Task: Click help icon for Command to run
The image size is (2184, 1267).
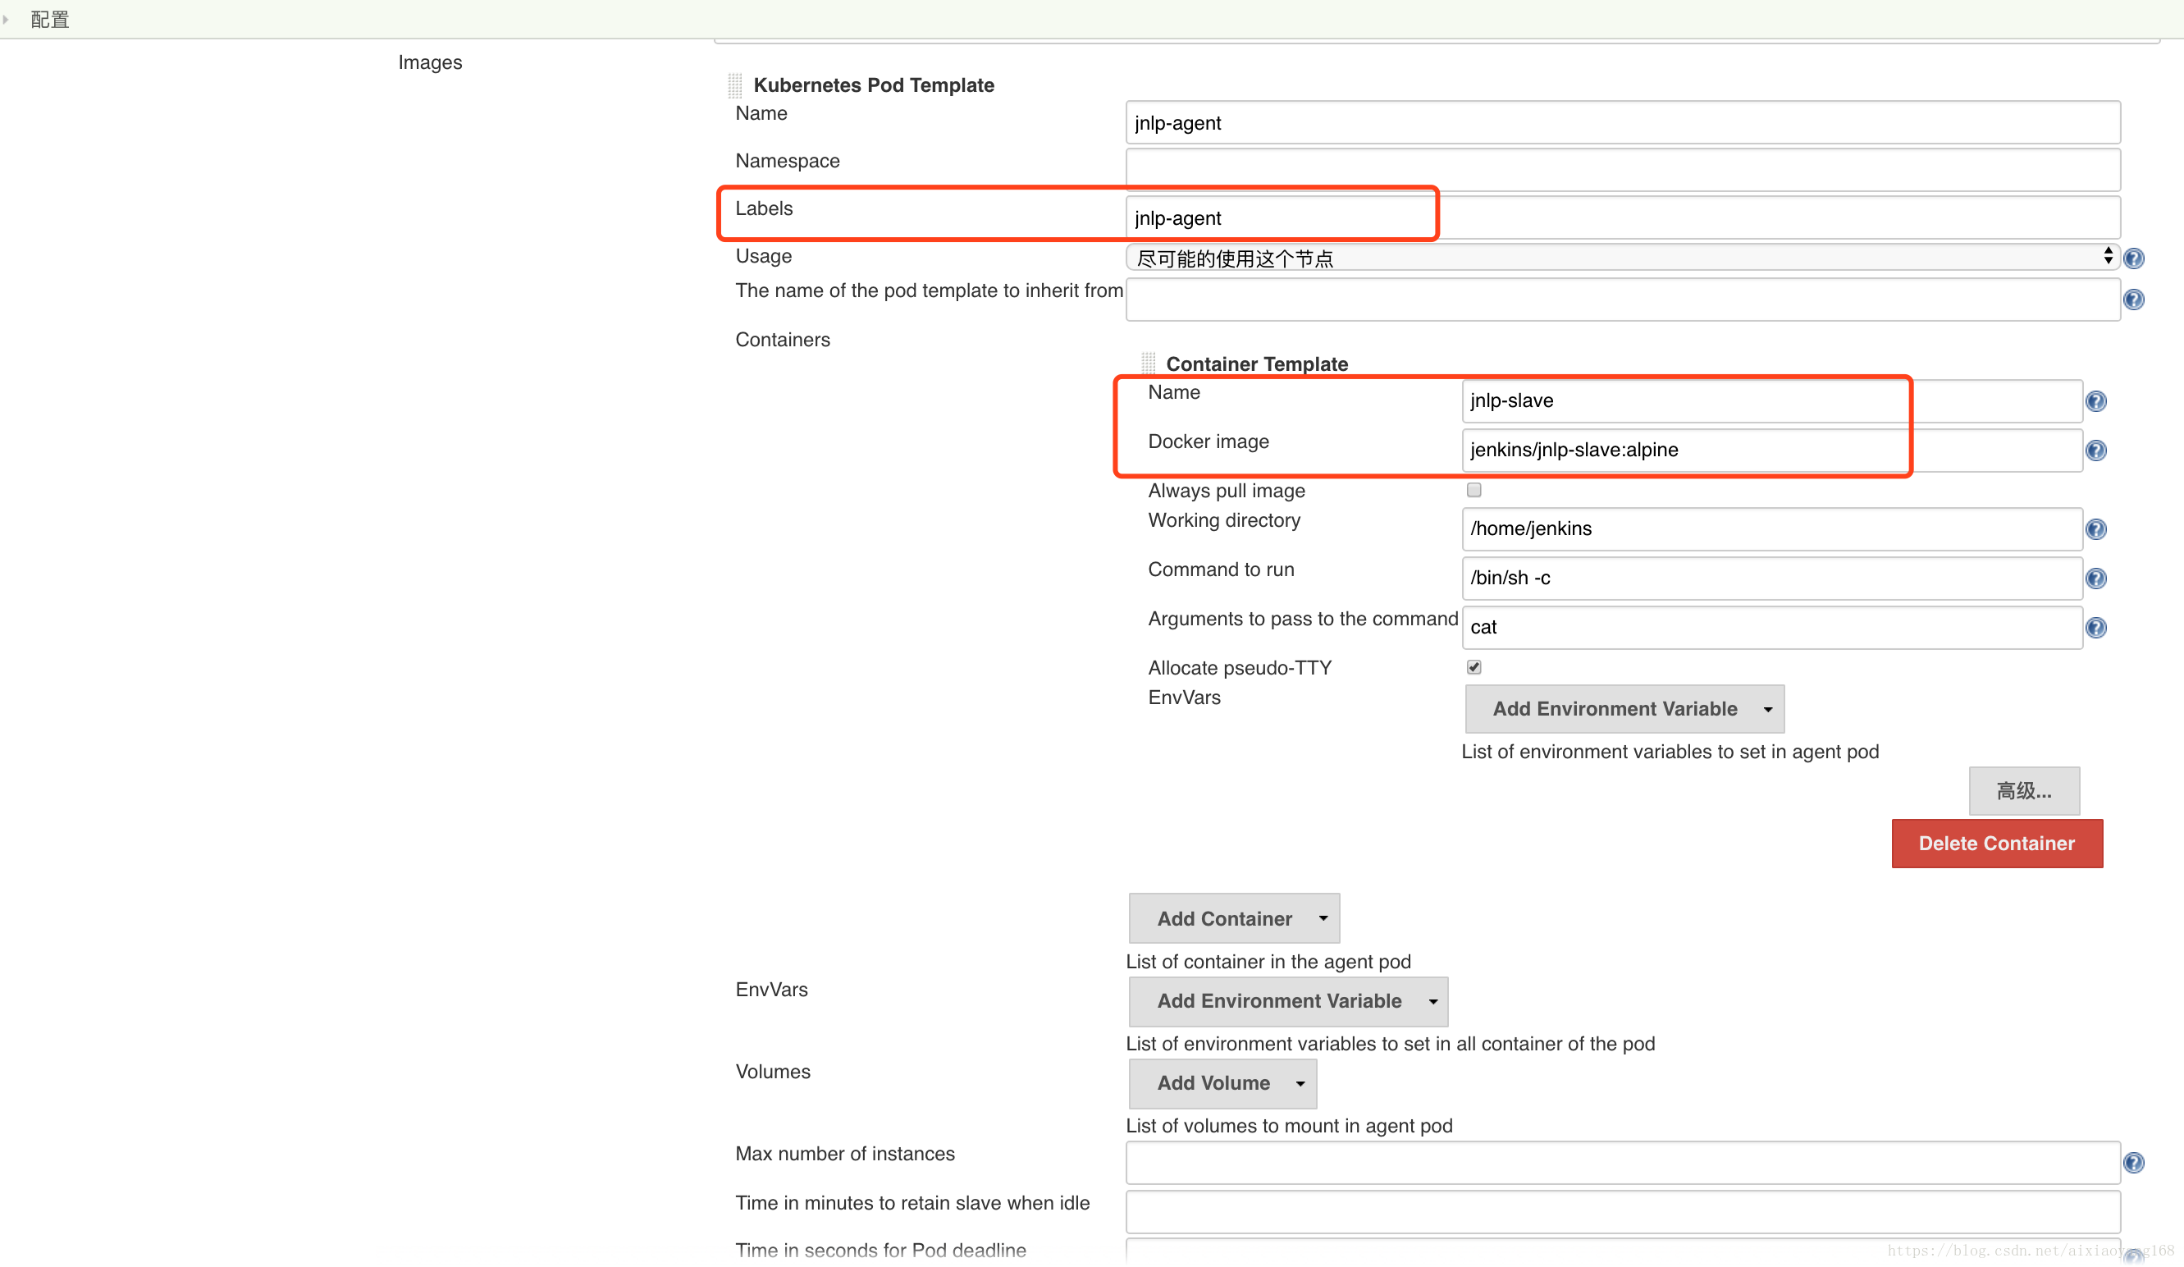Action: click(x=2095, y=579)
